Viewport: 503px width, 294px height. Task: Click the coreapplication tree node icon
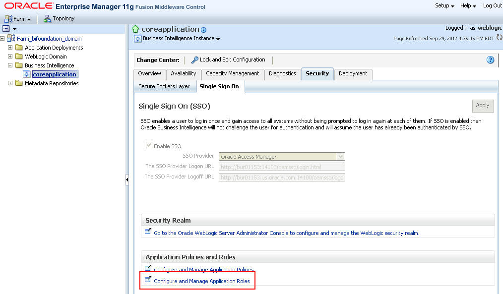[x=27, y=74]
